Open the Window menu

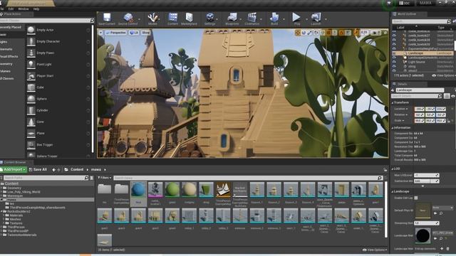click(x=24, y=9)
